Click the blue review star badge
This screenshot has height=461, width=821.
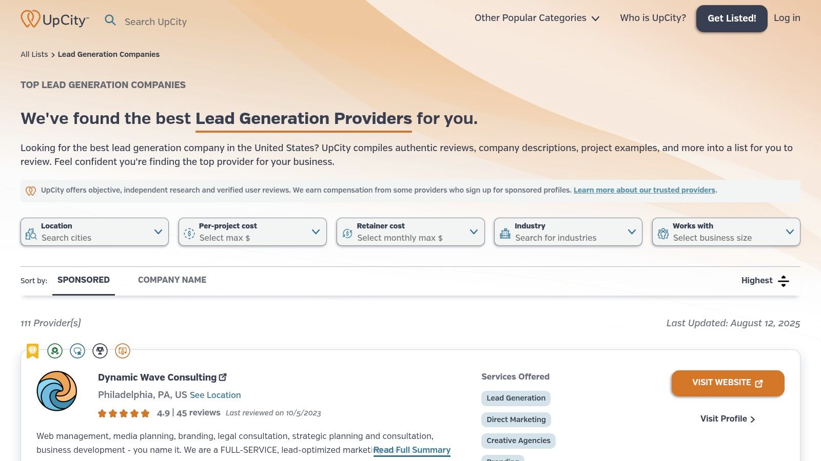[77, 351]
